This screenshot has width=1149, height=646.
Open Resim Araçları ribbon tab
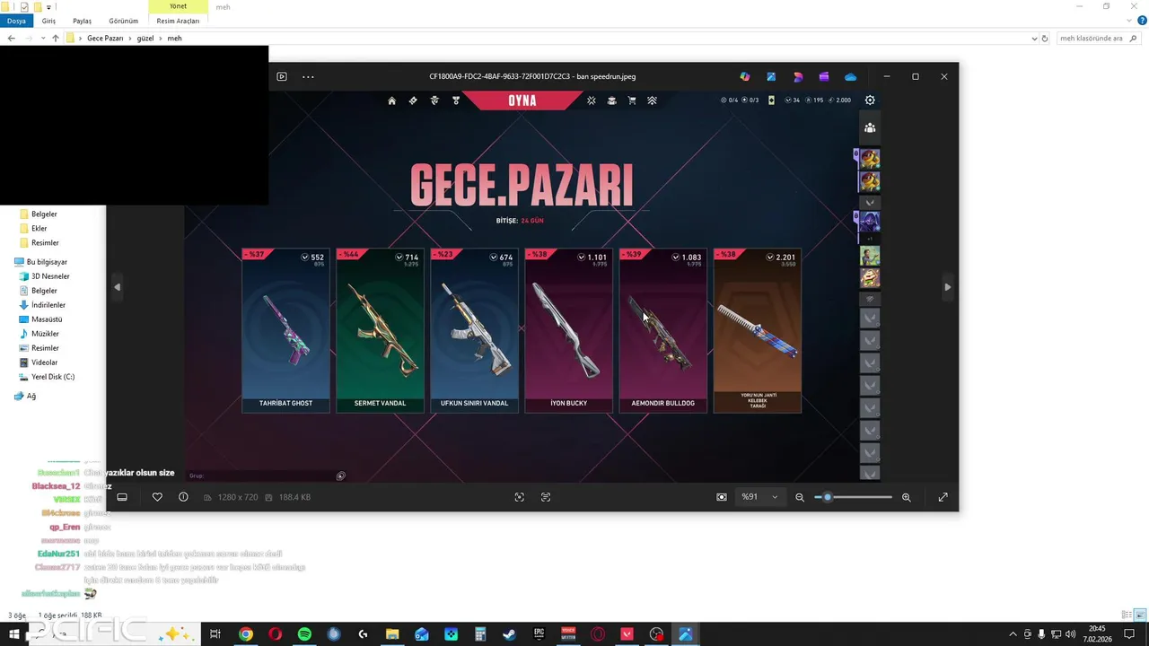(178, 21)
